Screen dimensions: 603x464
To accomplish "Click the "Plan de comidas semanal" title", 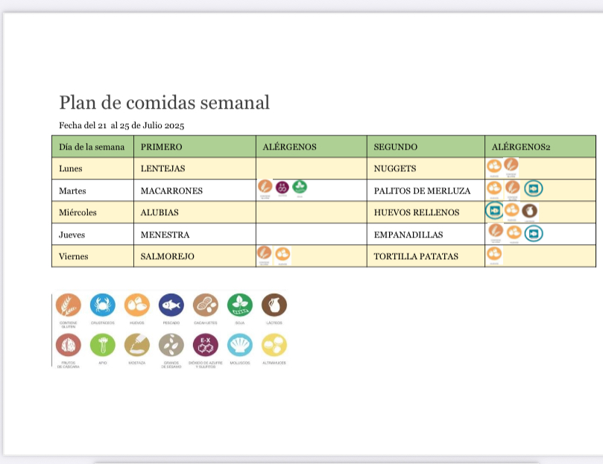I will click(164, 102).
